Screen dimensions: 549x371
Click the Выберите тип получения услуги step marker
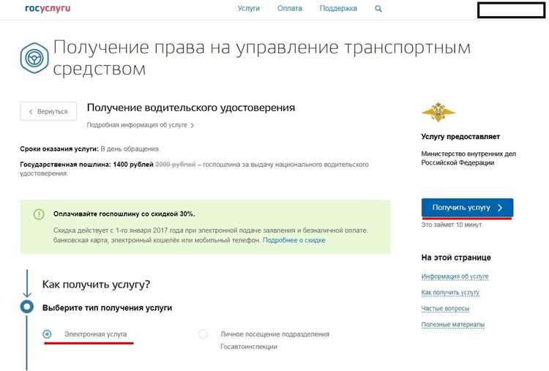(x=27, y=307)
